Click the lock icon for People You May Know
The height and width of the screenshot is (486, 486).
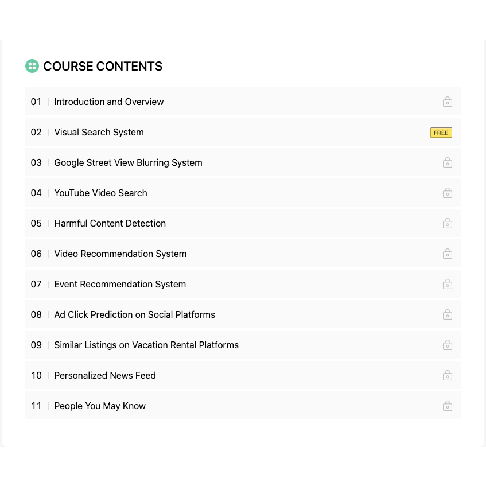(x=447, y=406)
